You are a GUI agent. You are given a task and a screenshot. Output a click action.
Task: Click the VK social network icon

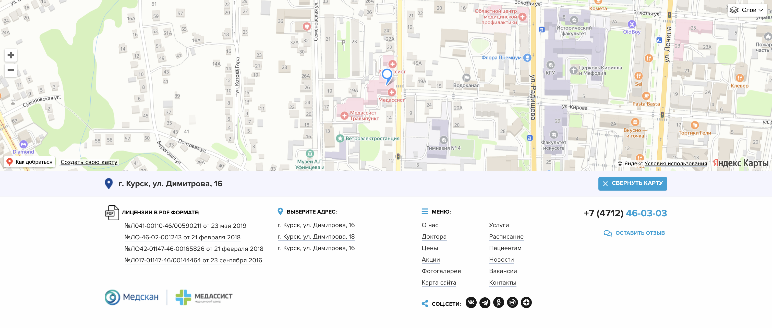472,303
